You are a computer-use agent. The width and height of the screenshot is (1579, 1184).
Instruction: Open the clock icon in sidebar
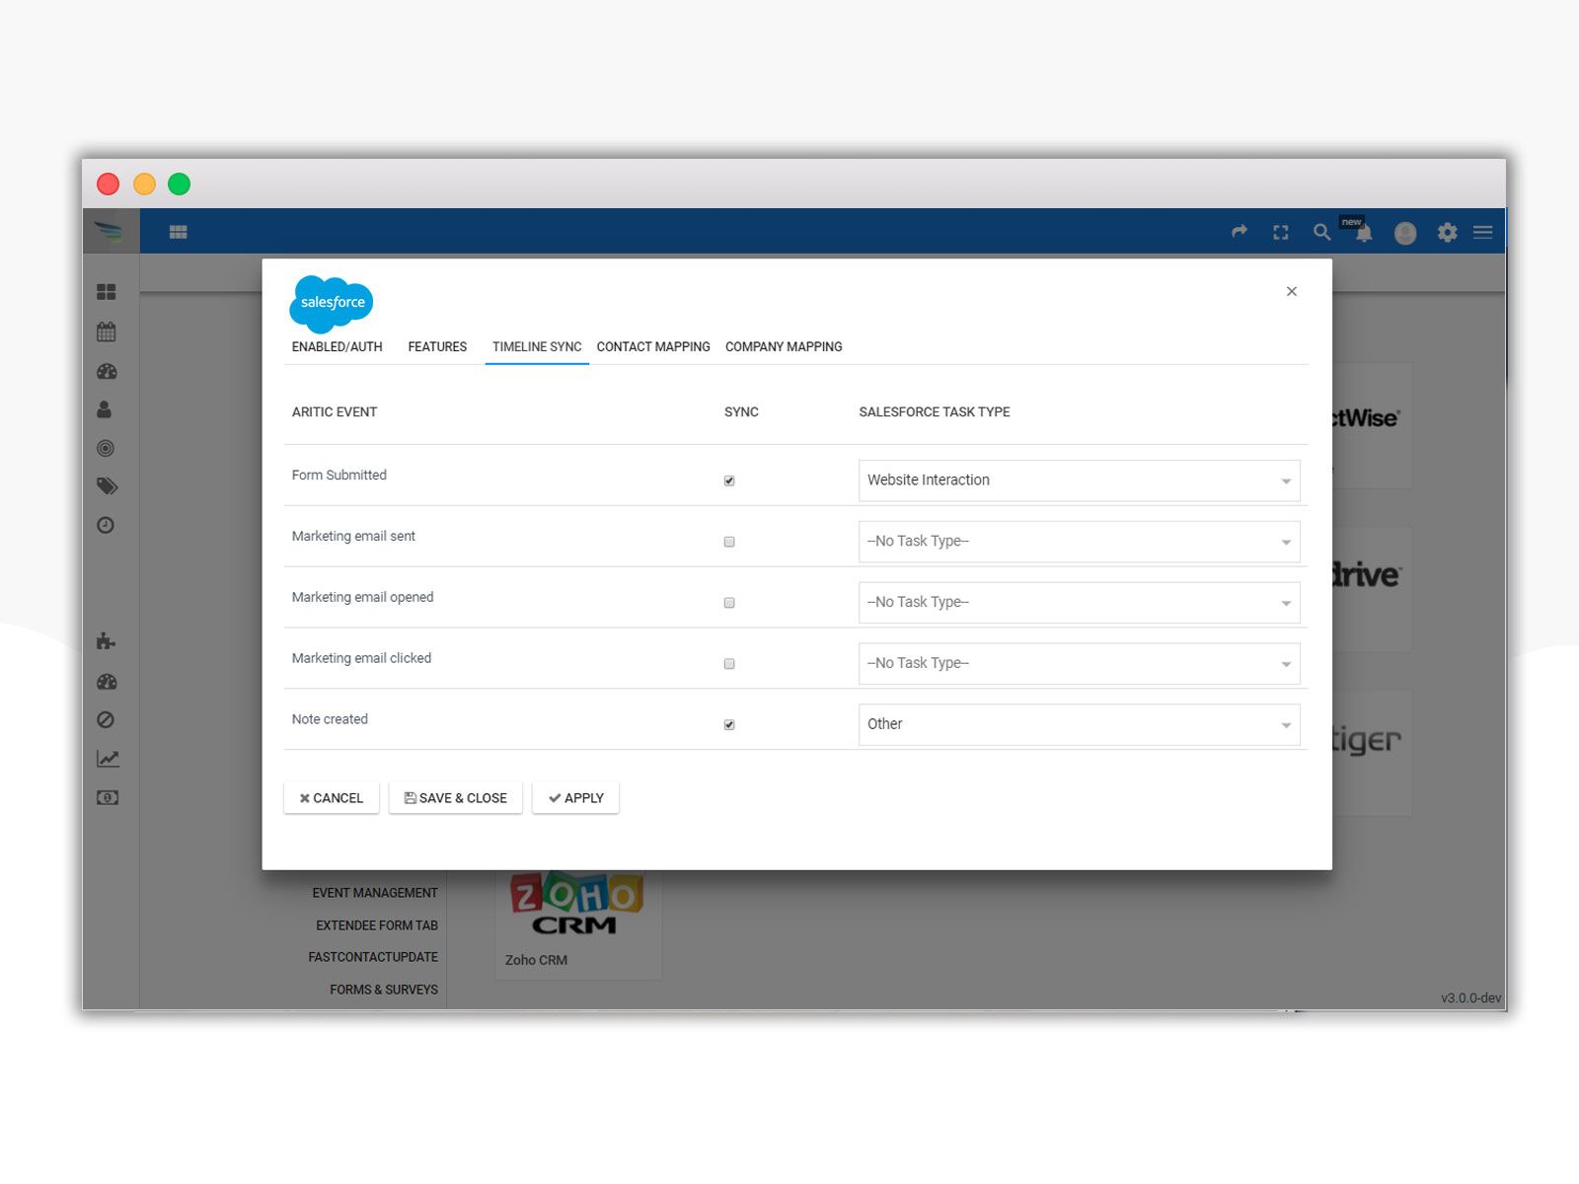tap(106, 525)
